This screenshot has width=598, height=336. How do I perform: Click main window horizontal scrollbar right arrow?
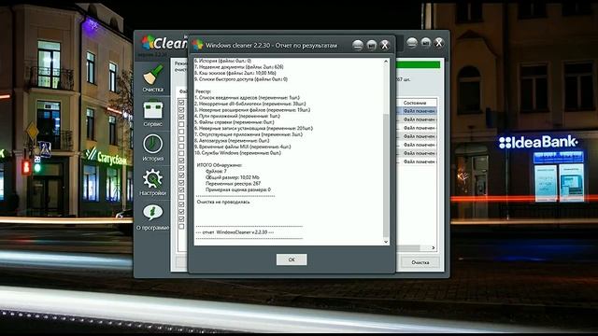(434, 247)
